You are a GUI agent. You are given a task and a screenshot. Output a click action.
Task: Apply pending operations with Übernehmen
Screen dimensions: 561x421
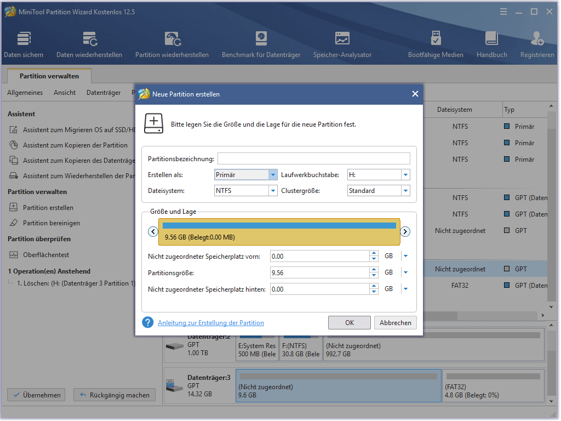coord(37,395)
